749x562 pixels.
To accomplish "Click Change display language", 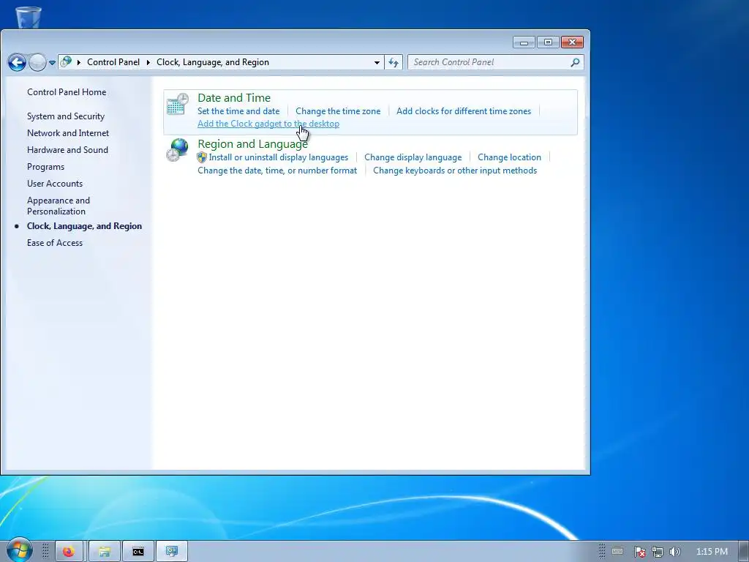I will [413, 157].
